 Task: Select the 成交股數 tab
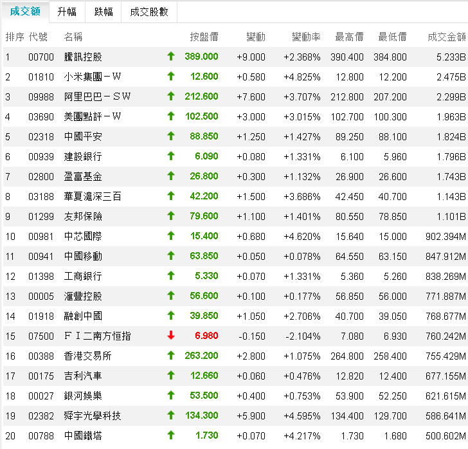[x=149, y=12]
